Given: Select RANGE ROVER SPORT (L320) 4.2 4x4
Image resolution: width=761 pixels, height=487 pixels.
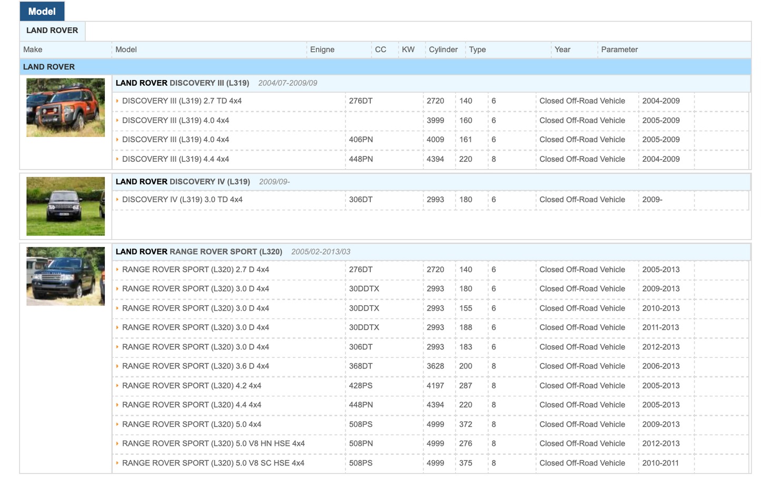Looking at the screenshot, I should [192, 386].
